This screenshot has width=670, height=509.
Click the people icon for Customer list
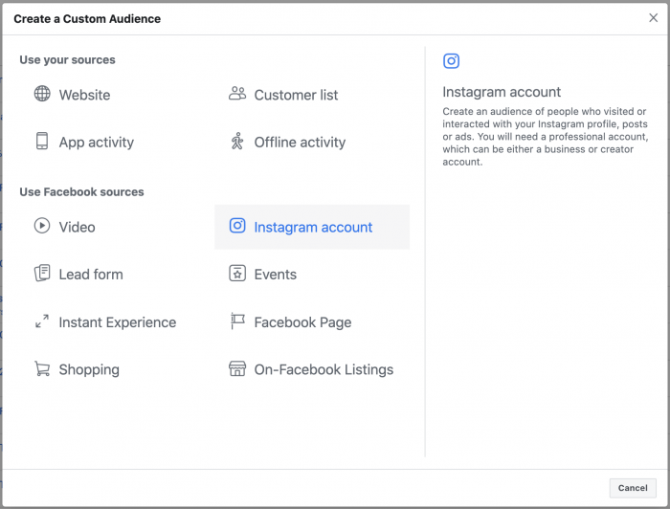237,94
